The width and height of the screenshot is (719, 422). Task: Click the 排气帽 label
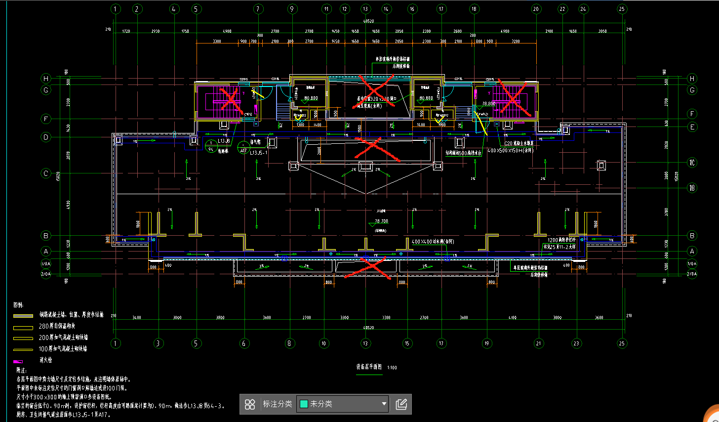click(255, 142)
